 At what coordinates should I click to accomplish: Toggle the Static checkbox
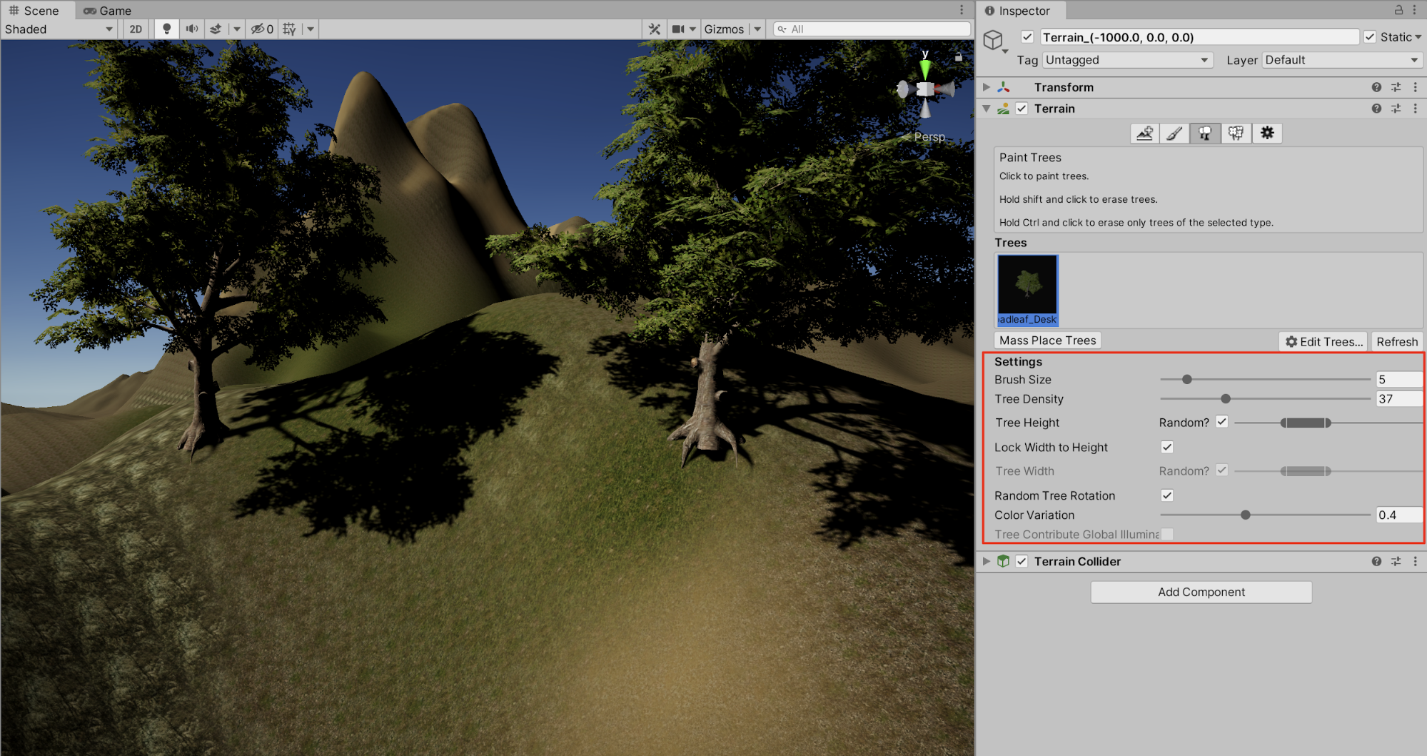(x=1370, y=37)
